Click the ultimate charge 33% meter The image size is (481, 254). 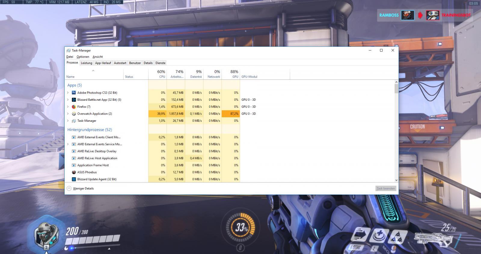tap(240, 228)
